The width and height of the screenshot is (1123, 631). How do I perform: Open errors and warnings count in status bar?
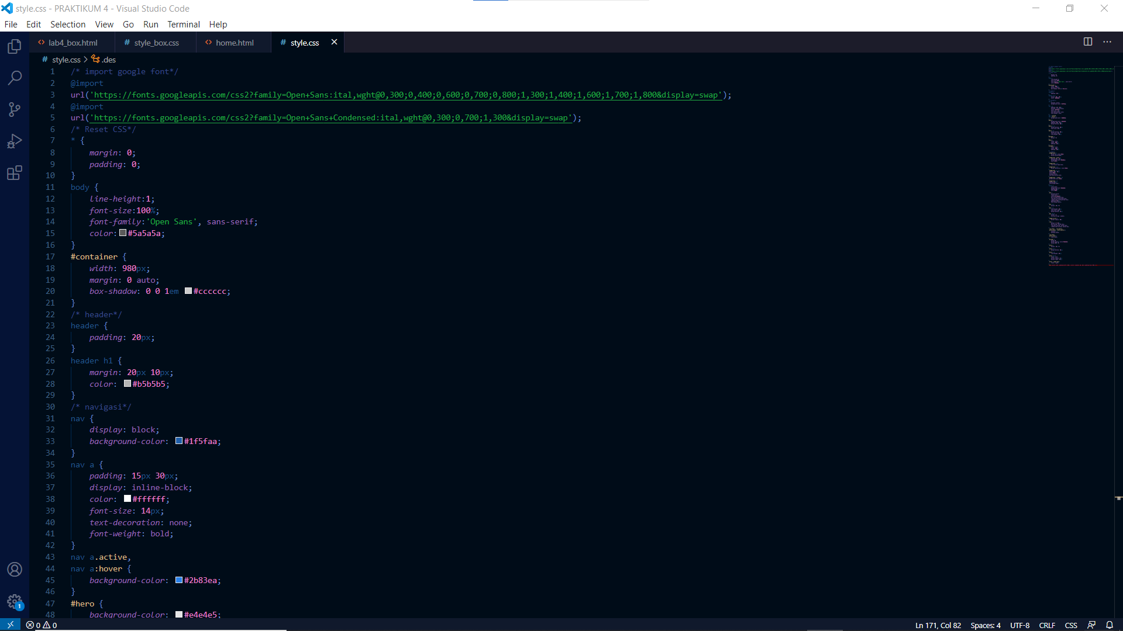click(42, 625)
